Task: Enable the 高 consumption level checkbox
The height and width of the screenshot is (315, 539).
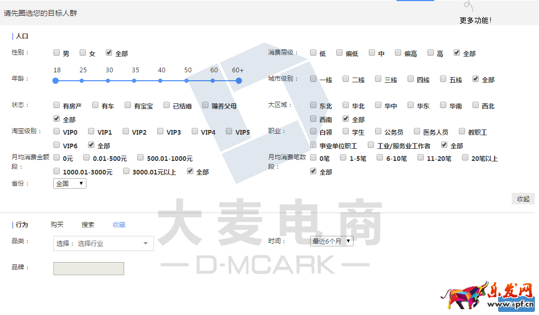Action: (x=431, y=52)
